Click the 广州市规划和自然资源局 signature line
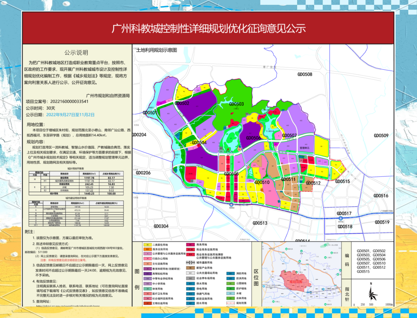Screen dimensions: 417x318 107,95
